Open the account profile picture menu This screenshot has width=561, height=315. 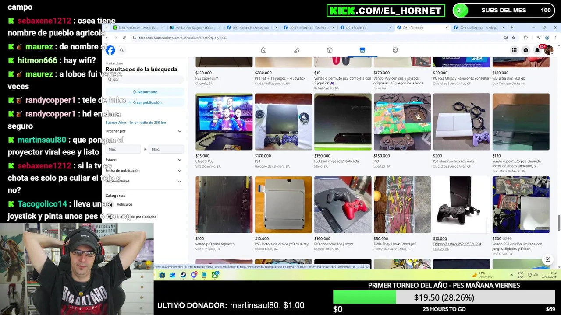tap(548, 50)
